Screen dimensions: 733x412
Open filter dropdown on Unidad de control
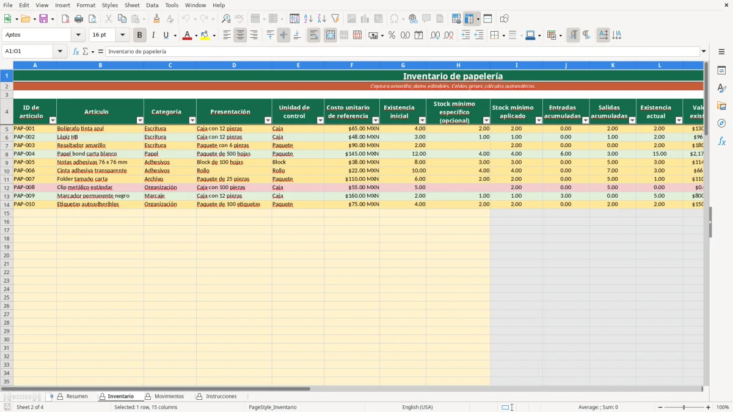tap(320, 120)
